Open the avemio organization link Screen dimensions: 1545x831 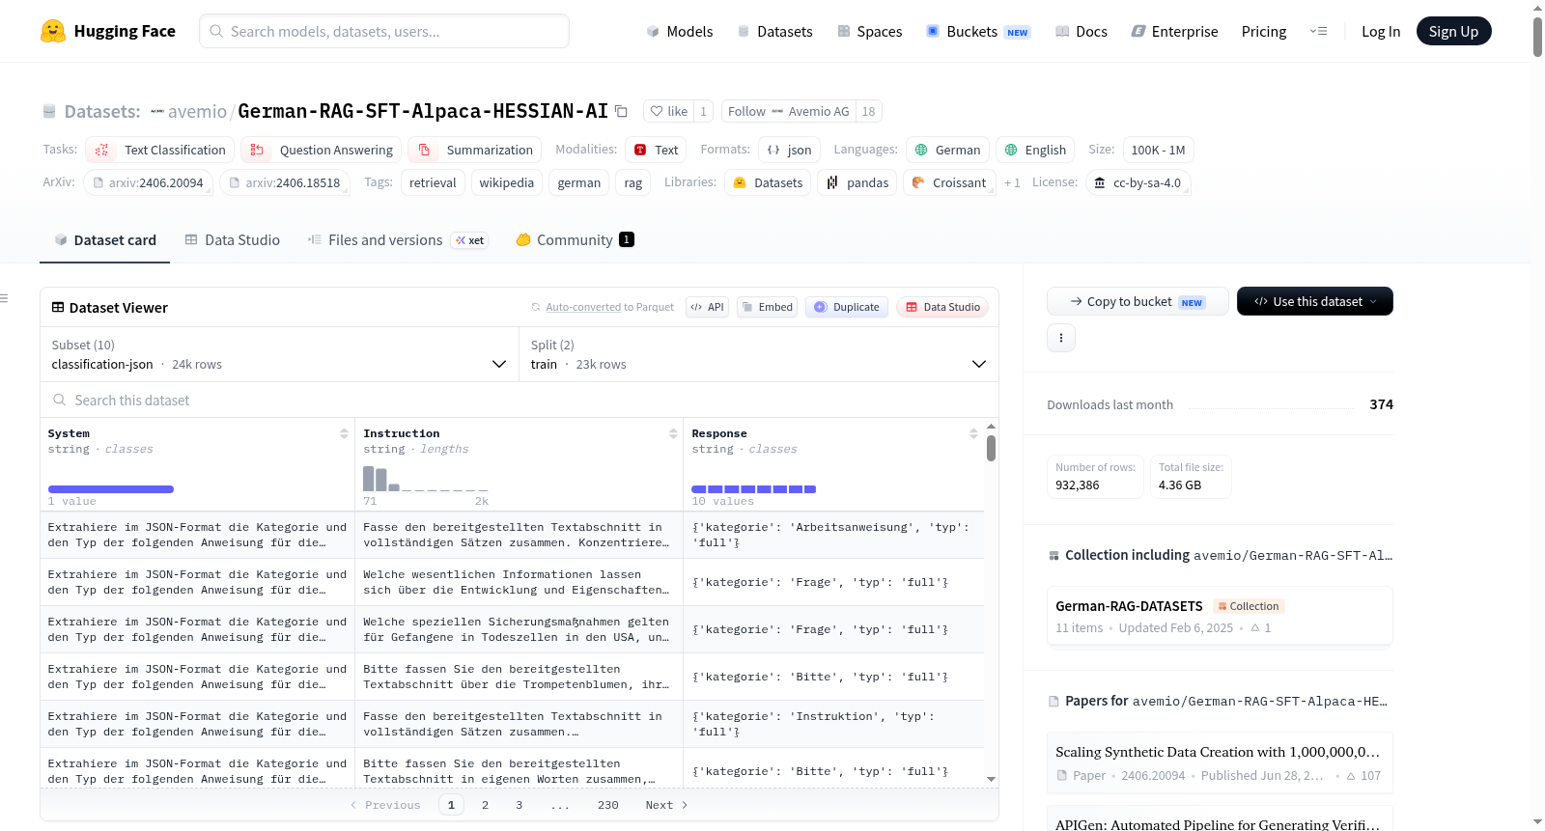click(x=197, y=111)
